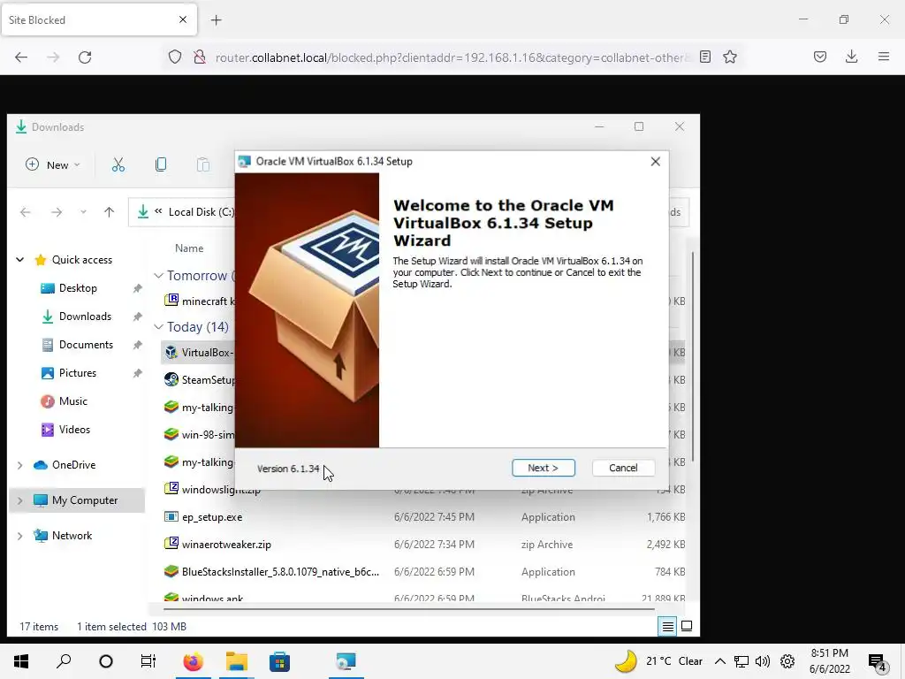Bookmark this page with the star icon
The image size is (905, 679).
pyautogui.click(x=730, y=57)
